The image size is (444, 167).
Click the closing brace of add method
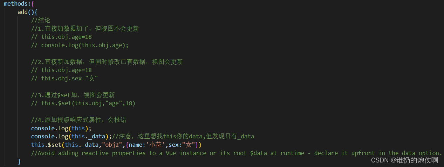pos(19,162)
